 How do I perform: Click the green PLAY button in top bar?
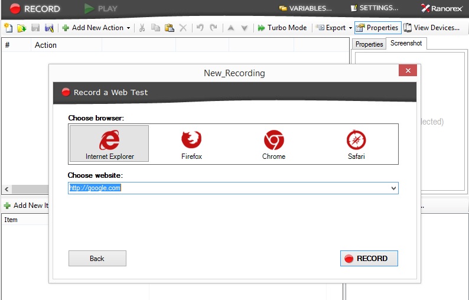click(100, 9)
